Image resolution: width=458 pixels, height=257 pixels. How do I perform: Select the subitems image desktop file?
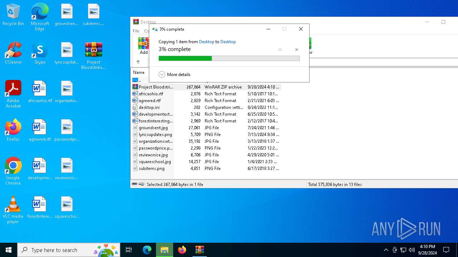click(93, 15)
